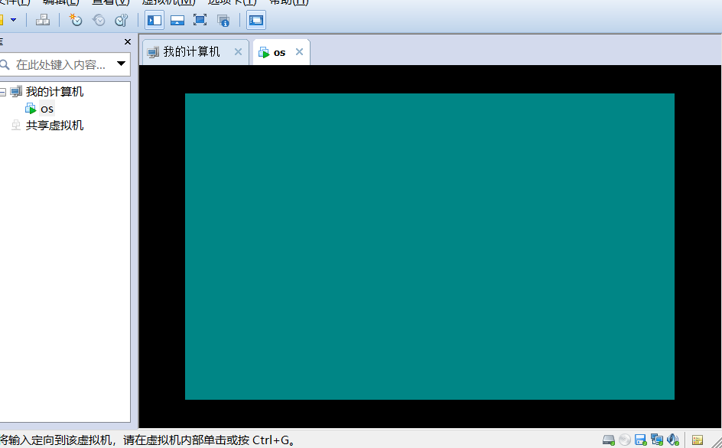Image resolution: width=722 pixels, height=448 pixels.
Task: Click the library search field
Action: [x=63, y=64]
